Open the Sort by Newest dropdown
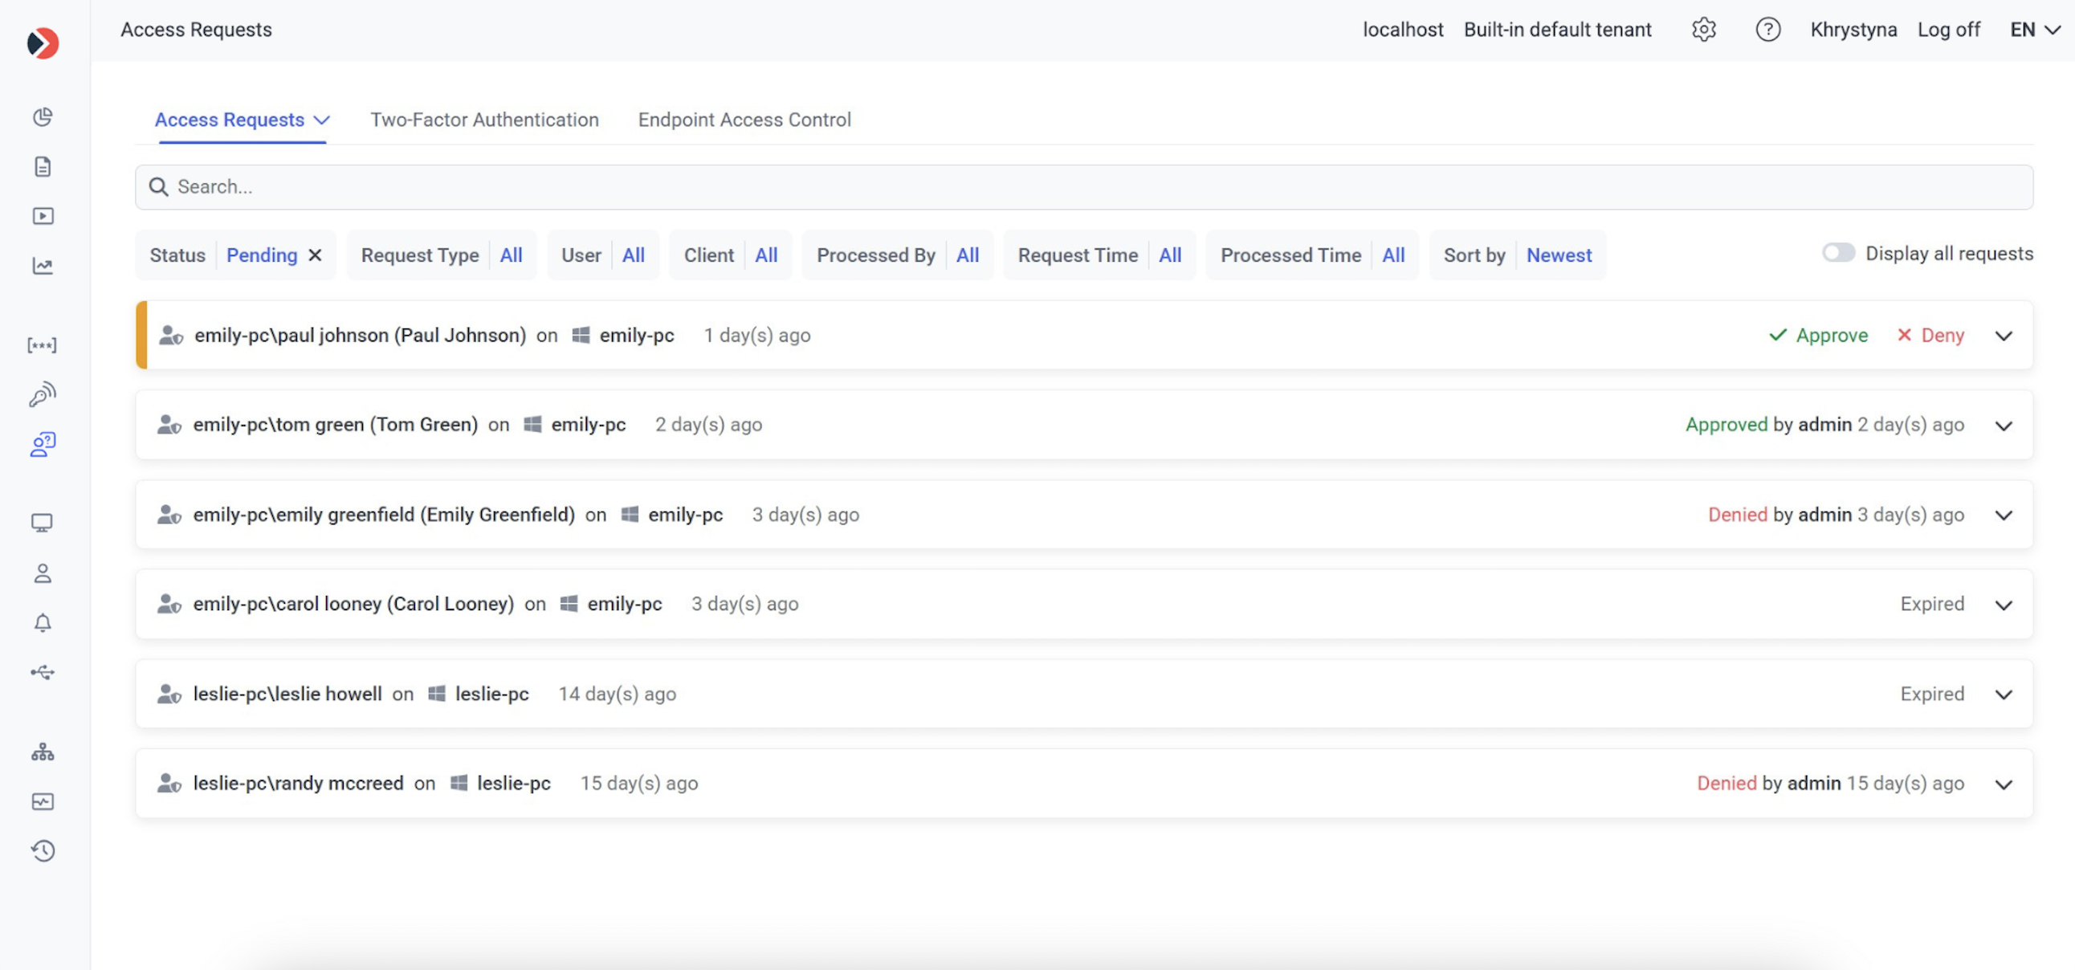The height and width of the screenshot is (970, 2075). pyautogui.click(x=1558, y=255)
